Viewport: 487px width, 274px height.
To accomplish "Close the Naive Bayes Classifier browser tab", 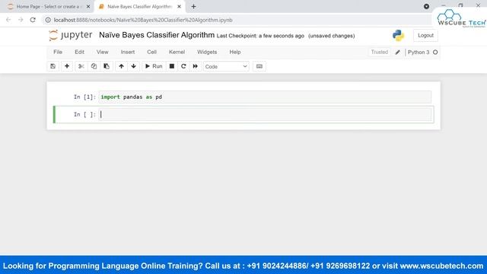I will 180,7.
